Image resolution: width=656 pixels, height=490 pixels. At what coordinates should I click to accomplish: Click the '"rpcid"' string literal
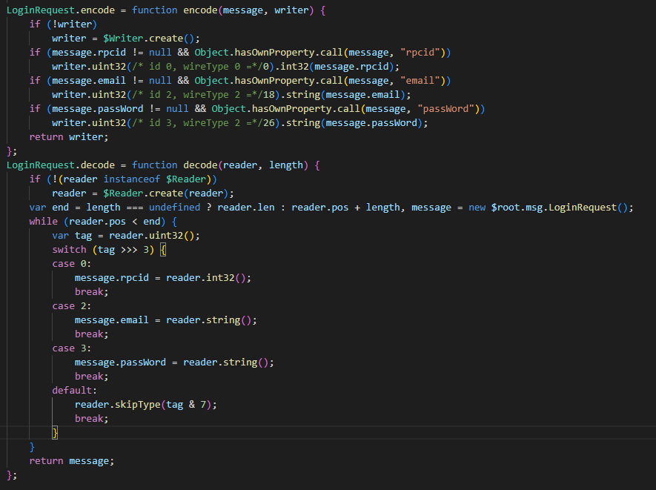pyautogui.click(x=422, y=53)
